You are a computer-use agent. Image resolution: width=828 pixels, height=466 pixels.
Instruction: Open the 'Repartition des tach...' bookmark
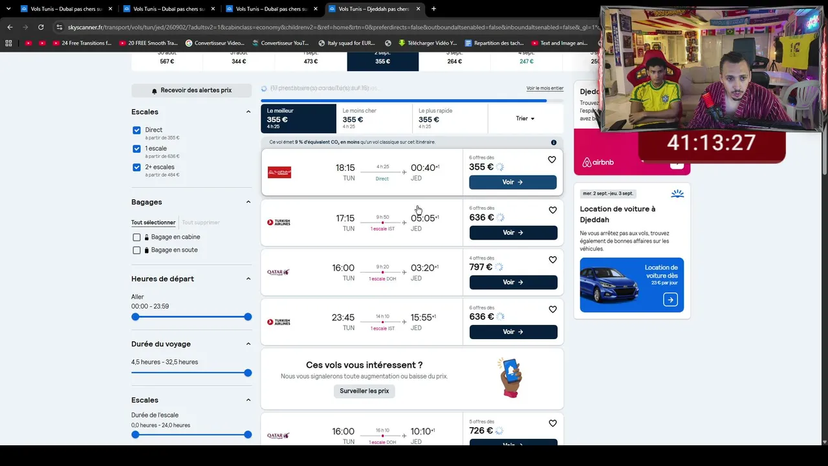pos(494,43)
